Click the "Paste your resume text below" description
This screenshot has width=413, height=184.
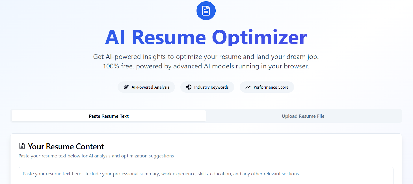coord(96,156)
